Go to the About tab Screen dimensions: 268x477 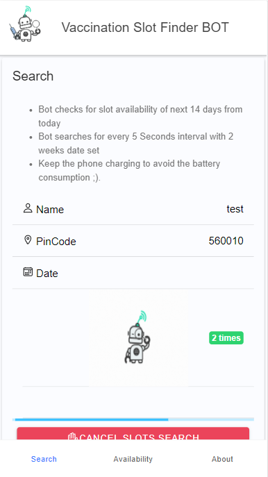pyautogui.click(x=222, y=459)
